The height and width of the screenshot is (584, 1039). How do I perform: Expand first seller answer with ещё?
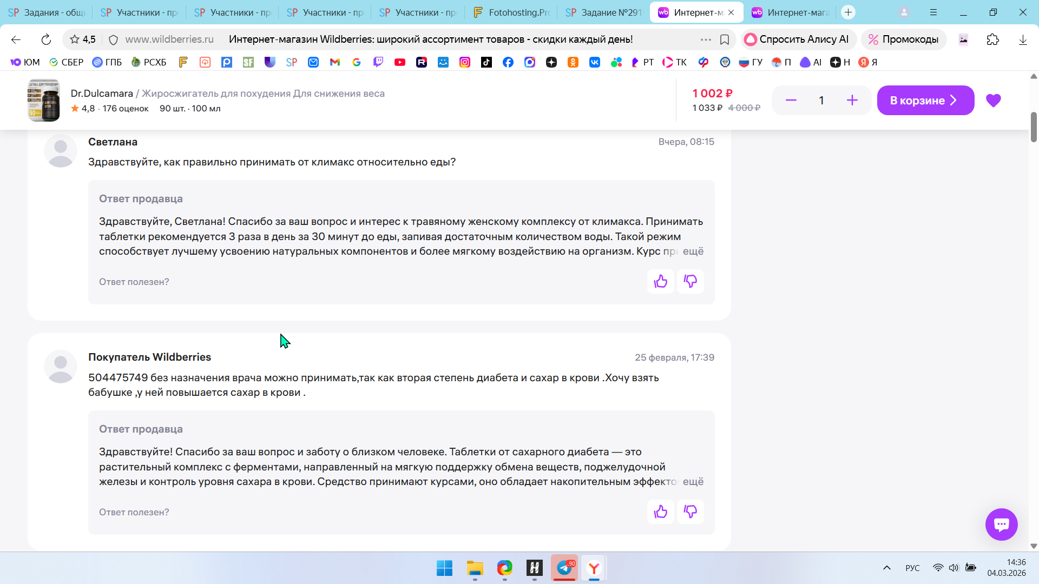[x=693, y=251]
